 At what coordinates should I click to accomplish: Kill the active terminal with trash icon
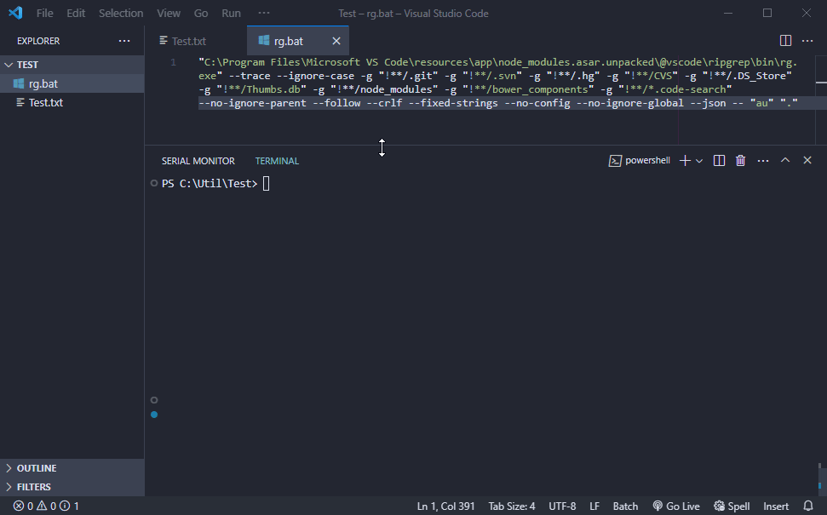[x=740, y=160]
